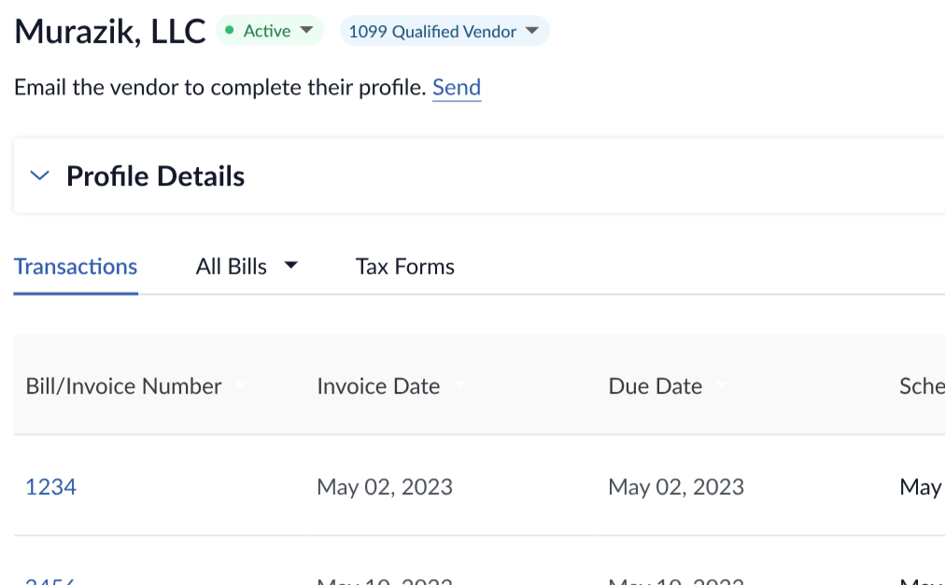Click the green status dot beside Active
The image size is (945, 585).
227,30
